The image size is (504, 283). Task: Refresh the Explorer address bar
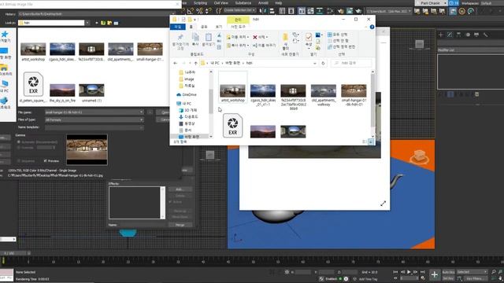tap(323, 63)
